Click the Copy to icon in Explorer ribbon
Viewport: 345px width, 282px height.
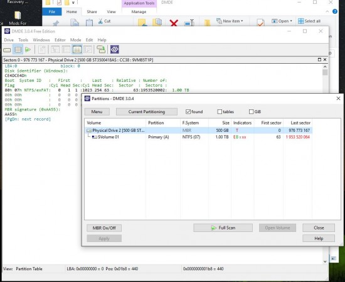(157, 23)
